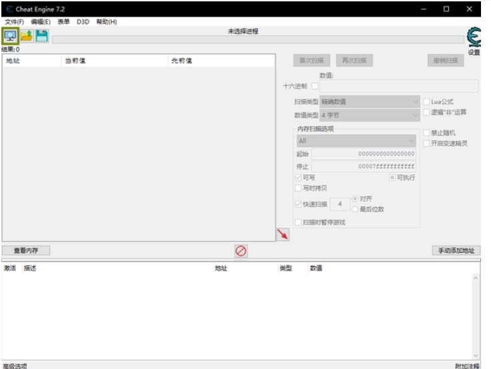Click the 手动添加地址 button
This screenshot has height=369, width=491.
(x=456, y=250)
